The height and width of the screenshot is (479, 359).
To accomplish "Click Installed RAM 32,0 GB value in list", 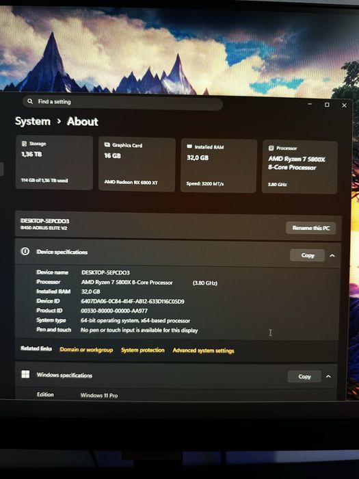I will pyautogui.click(x=91, y=292).
